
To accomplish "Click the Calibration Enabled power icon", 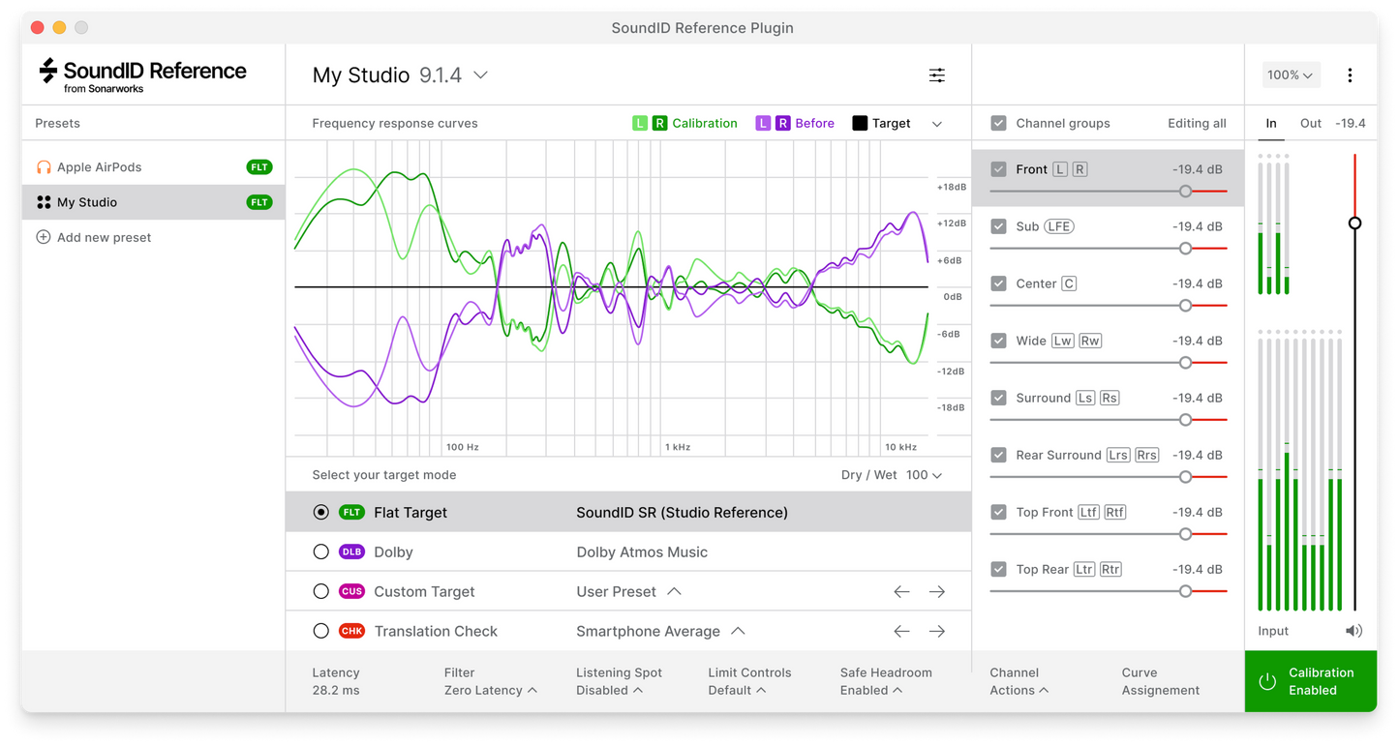I will [x=1266, y=681].
